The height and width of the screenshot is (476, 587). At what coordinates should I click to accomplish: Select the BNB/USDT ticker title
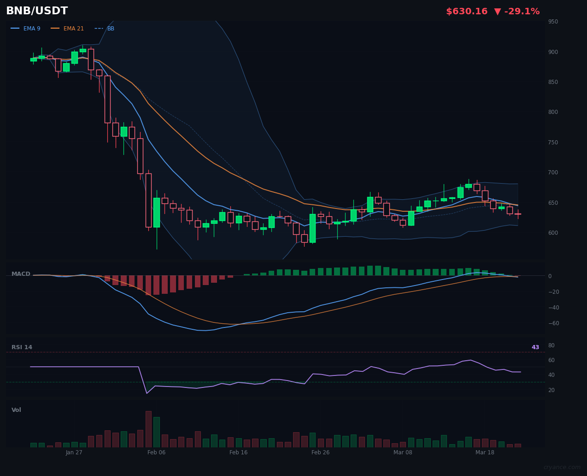point(37,10)
